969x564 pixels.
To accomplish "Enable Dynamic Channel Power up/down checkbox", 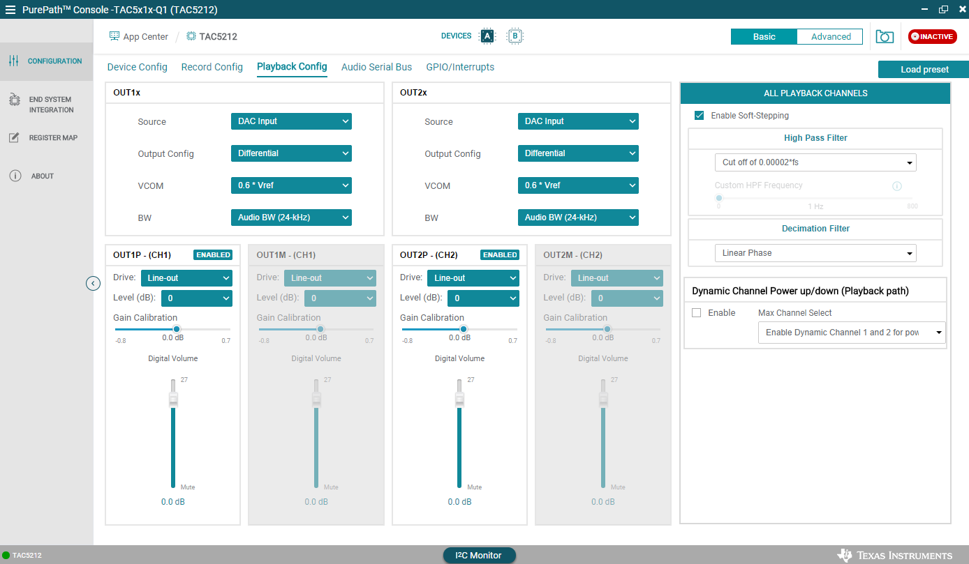I will pos(696,313).
